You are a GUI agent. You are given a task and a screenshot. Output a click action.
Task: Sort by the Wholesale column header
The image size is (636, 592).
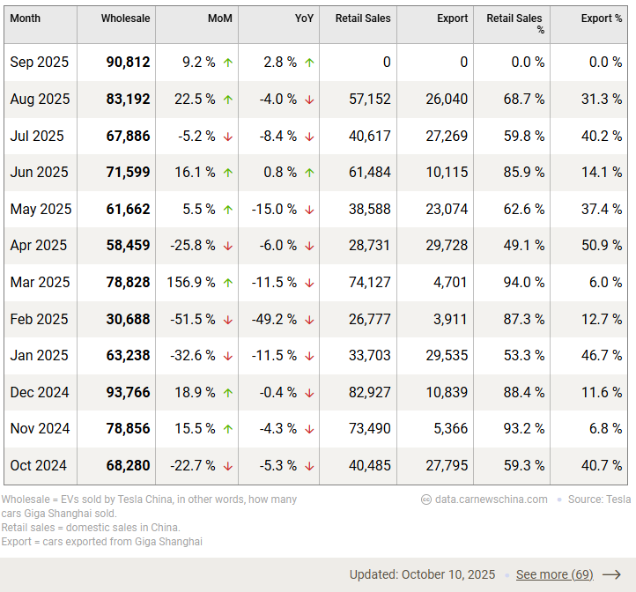tap(125, 18)
